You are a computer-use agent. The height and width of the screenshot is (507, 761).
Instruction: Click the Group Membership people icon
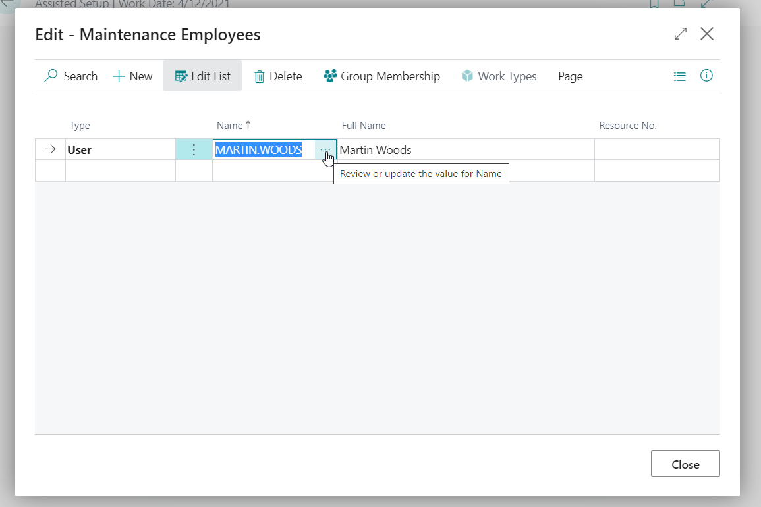pyautogui.click(x=331, y=76)
